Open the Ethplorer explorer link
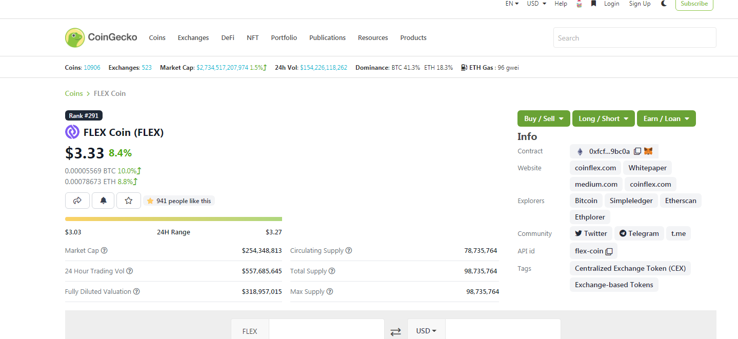This screenshot has width=738, height=339. [590, 217]
